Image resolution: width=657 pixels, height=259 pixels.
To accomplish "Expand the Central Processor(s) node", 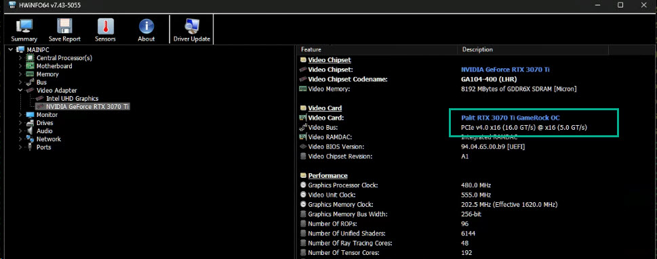I will [x=20, y=58].
